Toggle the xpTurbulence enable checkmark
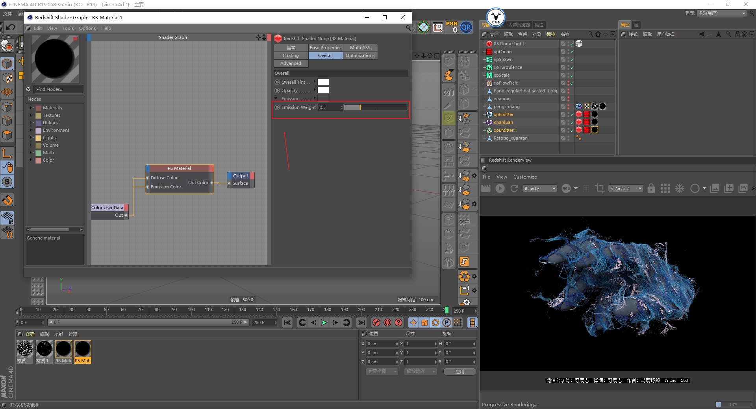The image size is (756, 409). [572, 67]
